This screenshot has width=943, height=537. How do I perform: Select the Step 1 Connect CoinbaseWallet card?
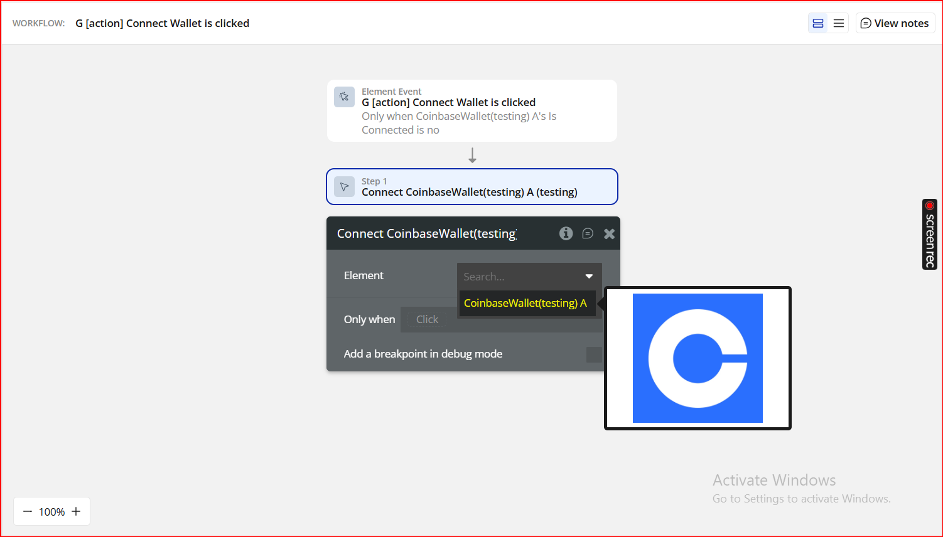tap(472, 187)
